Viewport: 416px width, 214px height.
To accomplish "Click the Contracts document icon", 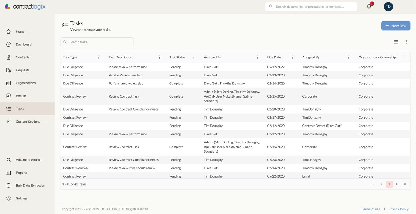I will click(9, 57).
